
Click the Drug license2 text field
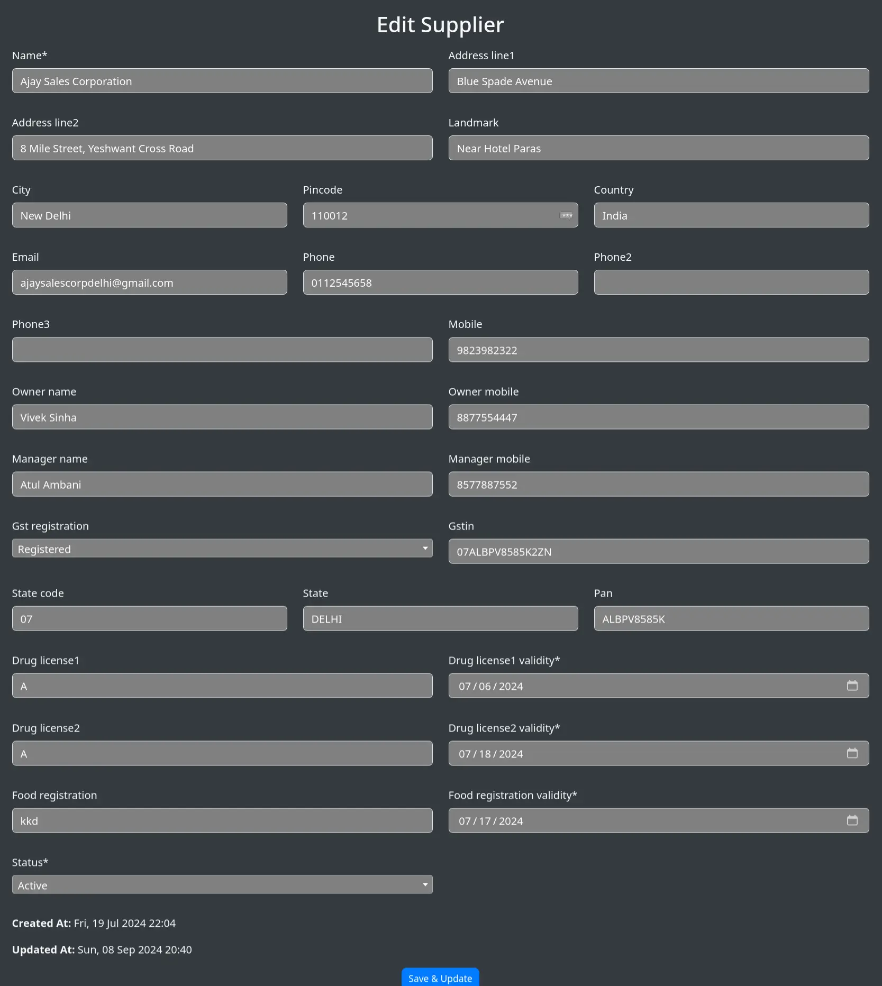click(222, 753)
